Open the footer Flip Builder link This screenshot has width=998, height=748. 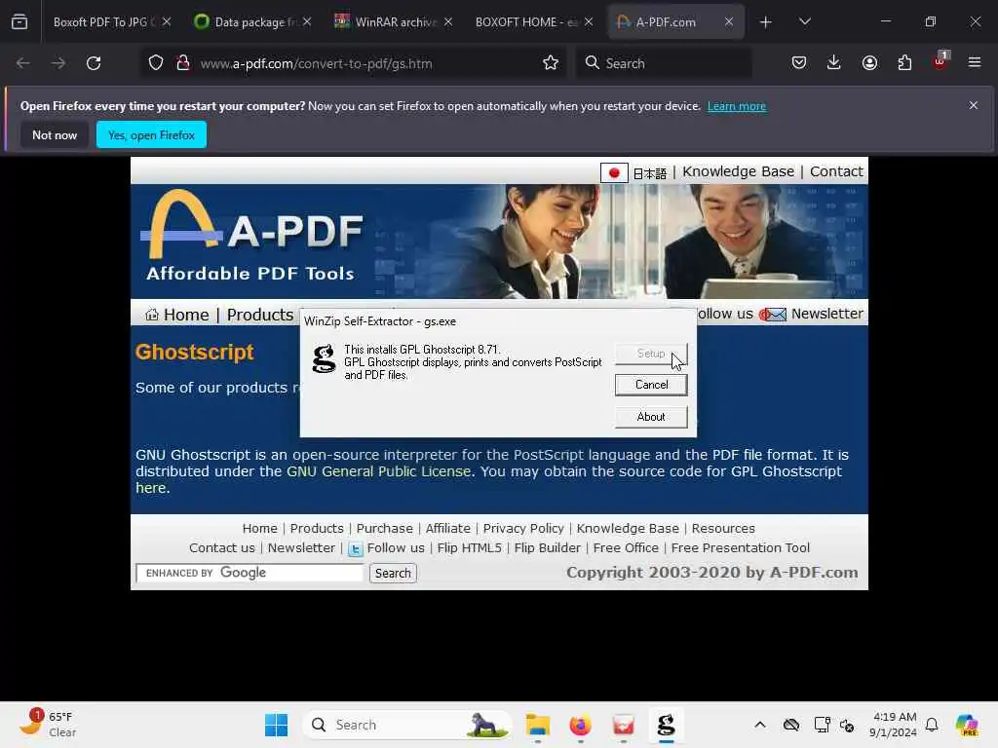tap(548, 548)
